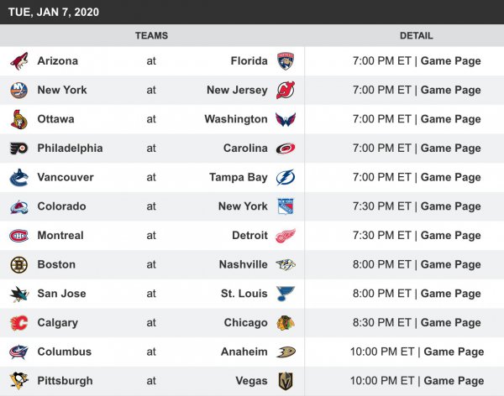Click the DETAIL column header
This screenshot has width=504, height=396.
coord(416,36)
